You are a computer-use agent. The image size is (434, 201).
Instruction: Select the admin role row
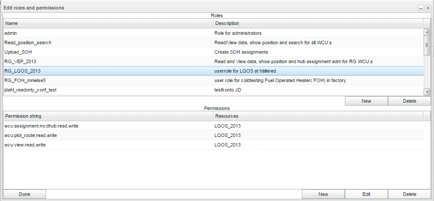[x=108, y=33]
